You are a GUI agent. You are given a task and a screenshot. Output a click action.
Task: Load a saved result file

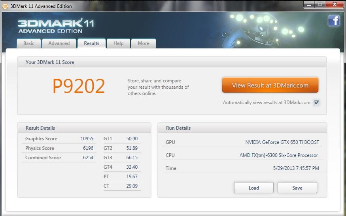[x=254, y=188]
